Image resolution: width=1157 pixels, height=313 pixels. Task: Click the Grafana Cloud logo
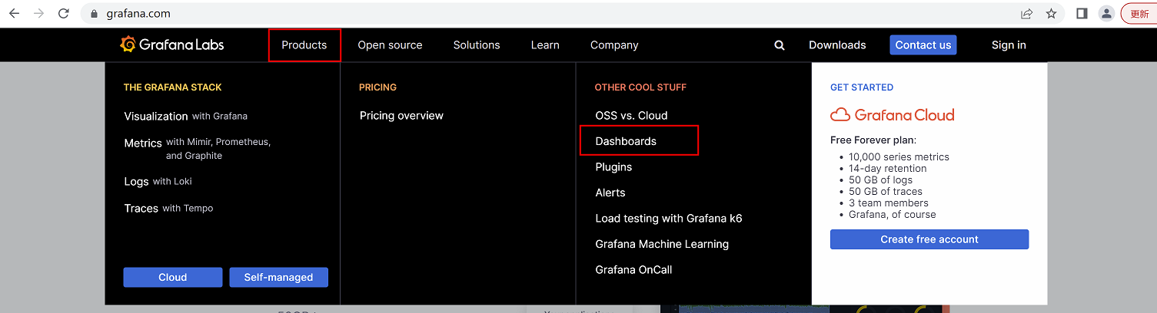892,115
